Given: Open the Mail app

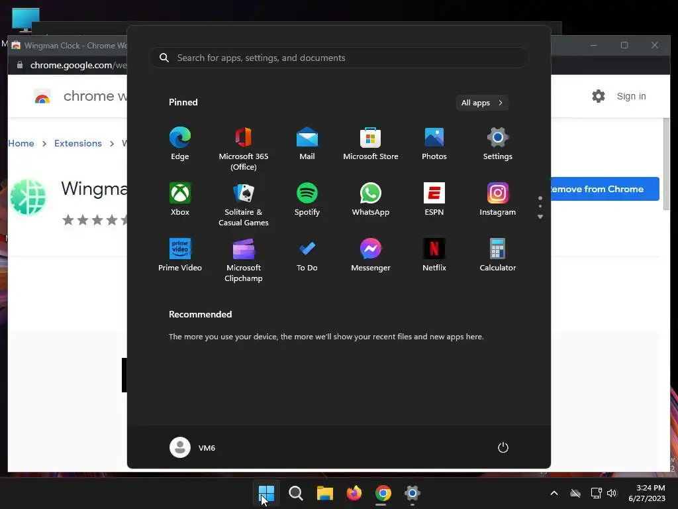Looking at the screenshot, I should point(307,144).
